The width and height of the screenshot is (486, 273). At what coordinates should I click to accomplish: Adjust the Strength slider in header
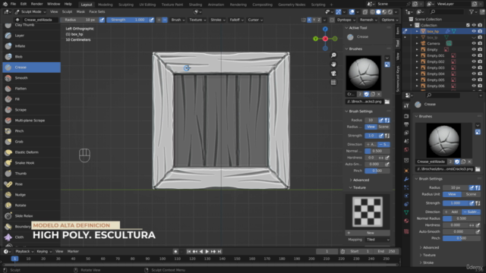[128, 20]
